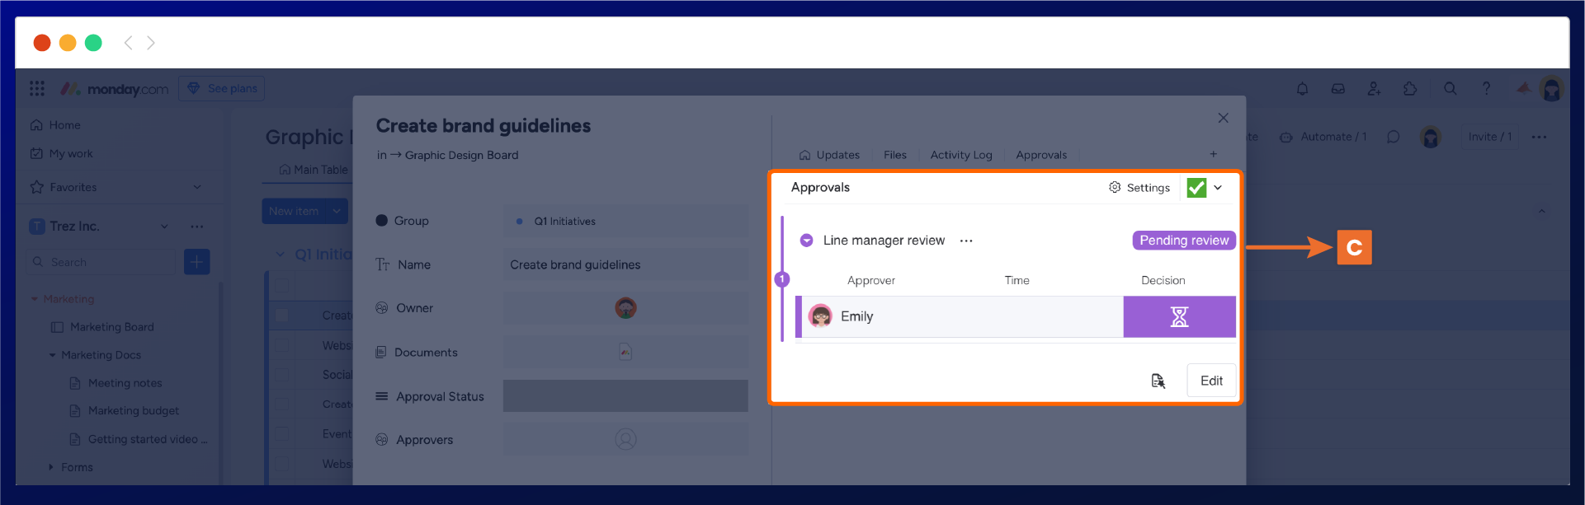The image size is (1585, 505).
Task: Click the invite members icon in top bar
Action: point(1374,89)
